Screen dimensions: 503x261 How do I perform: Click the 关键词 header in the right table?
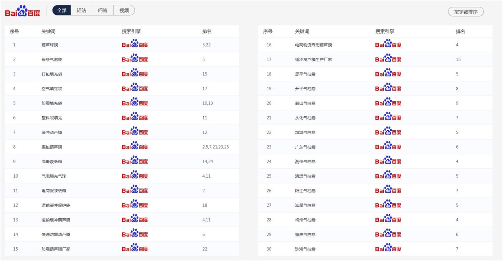point(302,32)
